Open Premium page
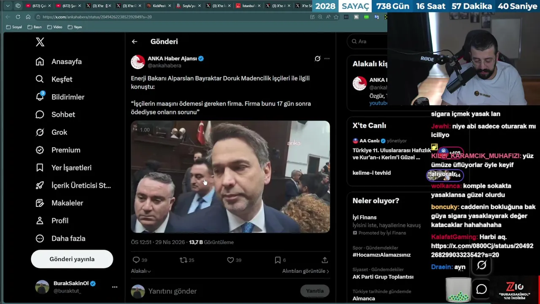This screenshot has height=304, width=540. pyautogui.click(x=58, y=150)
